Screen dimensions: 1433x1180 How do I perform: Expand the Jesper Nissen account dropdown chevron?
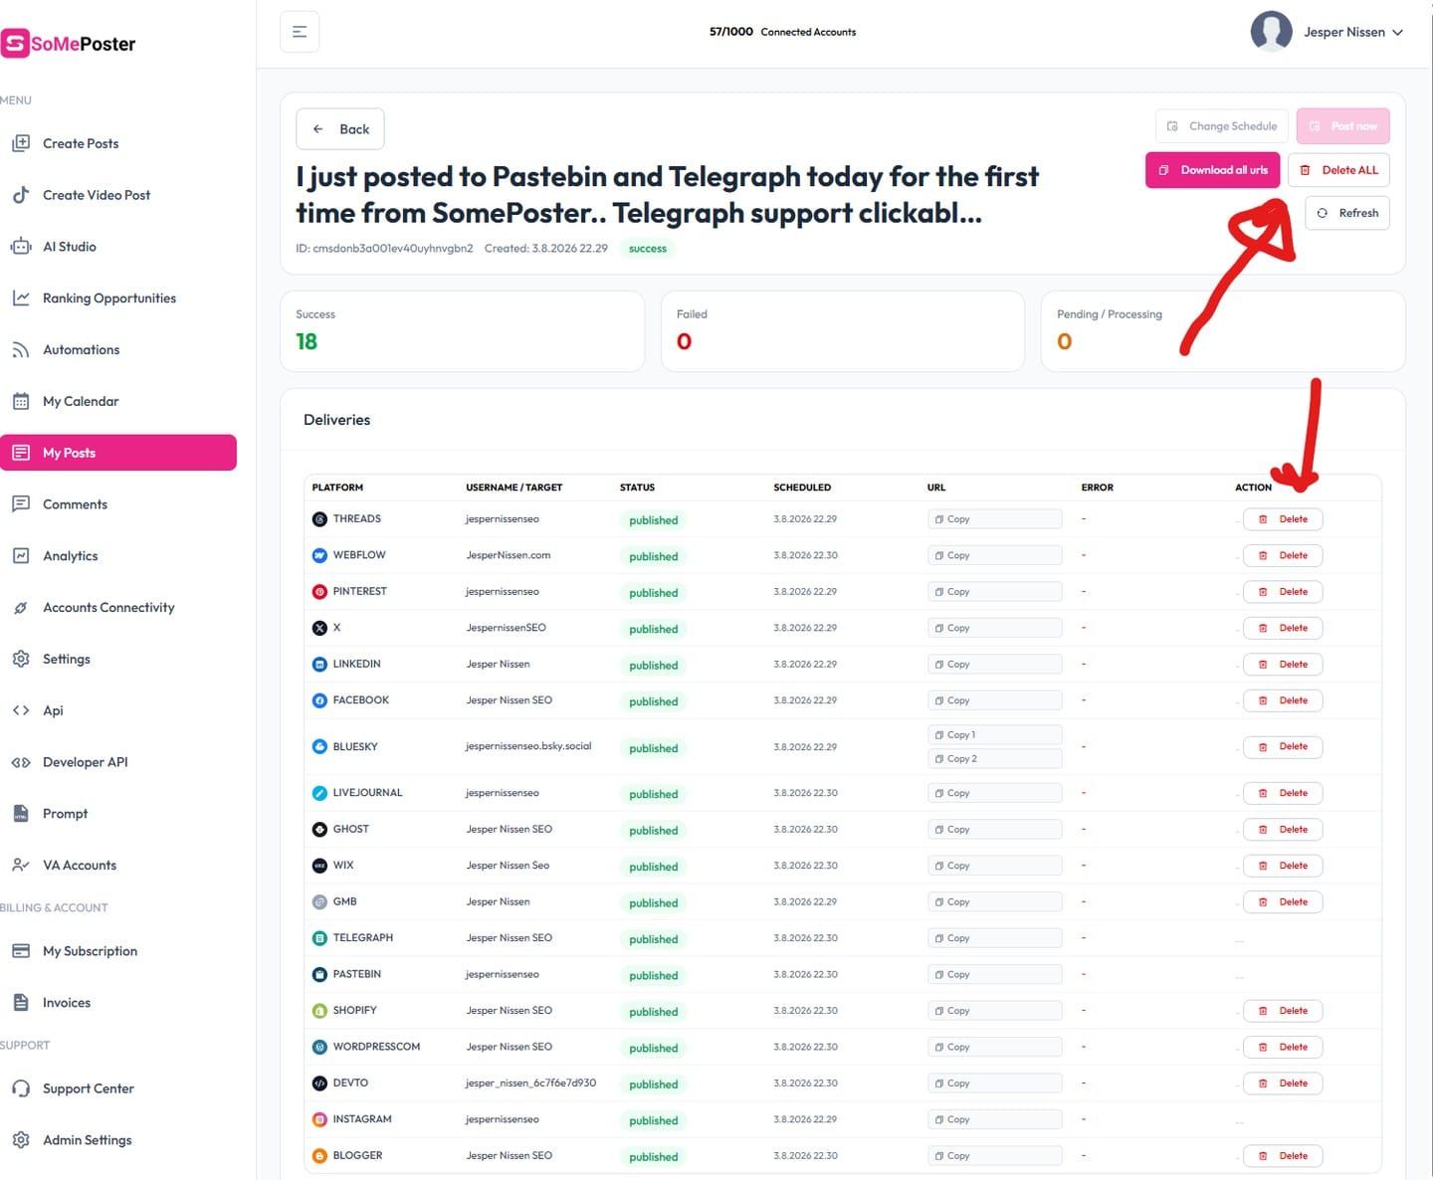pyautogui.click(x=1397, y=33)
